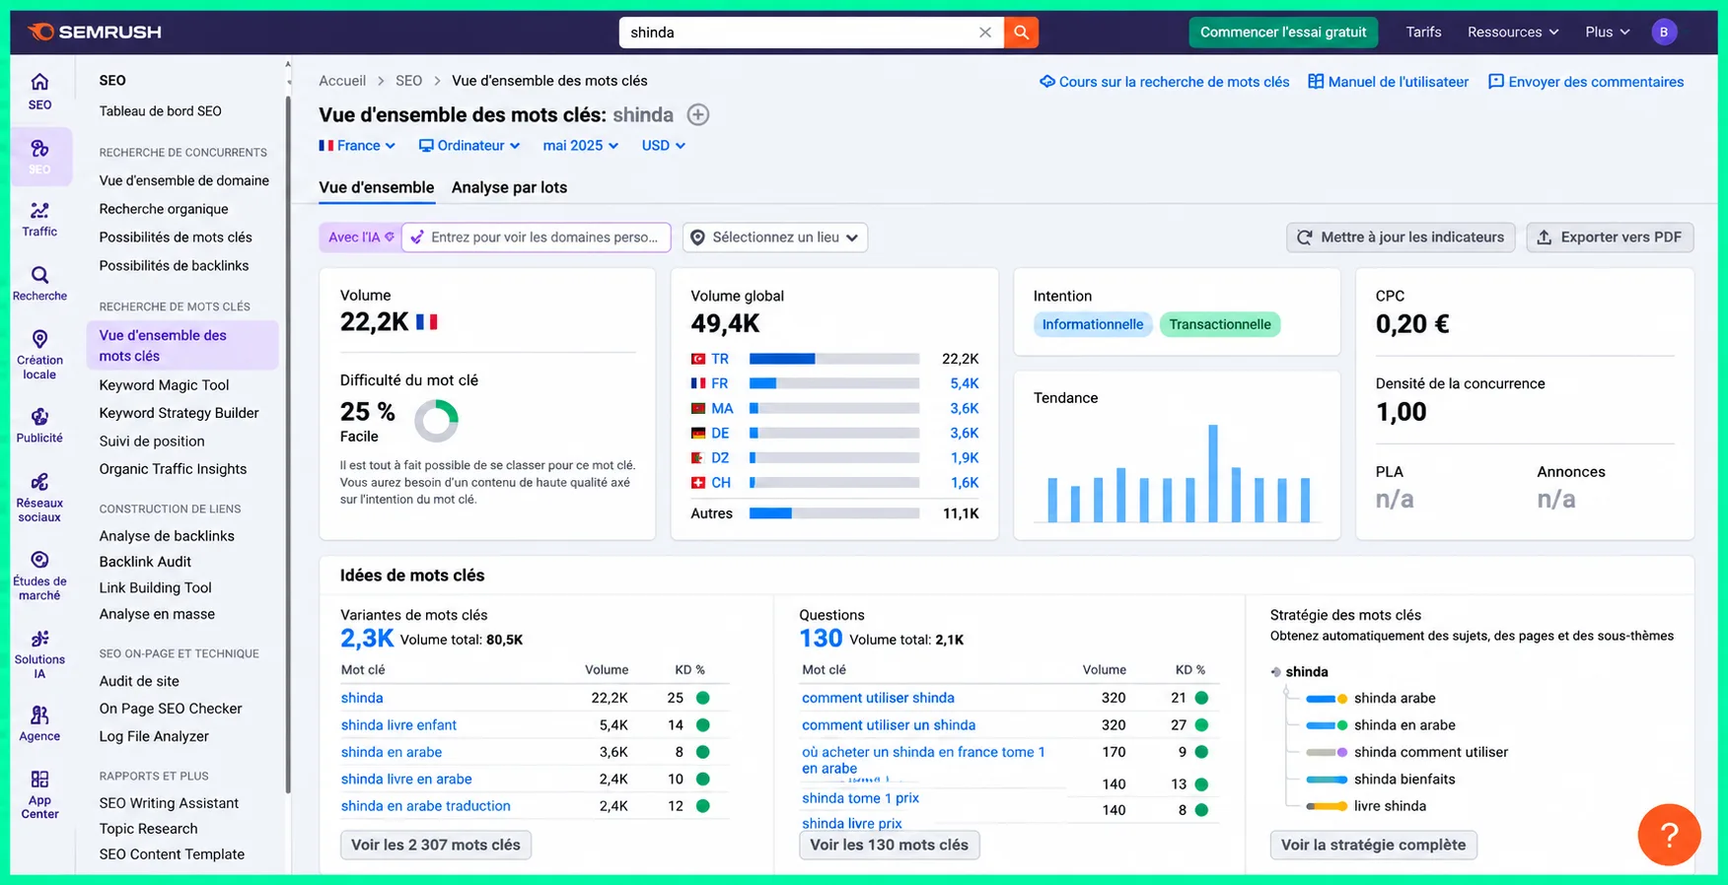Click the sidebar vertical scrollbar
The height and width of the screenshot is (885, 1728).
[x=288, y=443]
